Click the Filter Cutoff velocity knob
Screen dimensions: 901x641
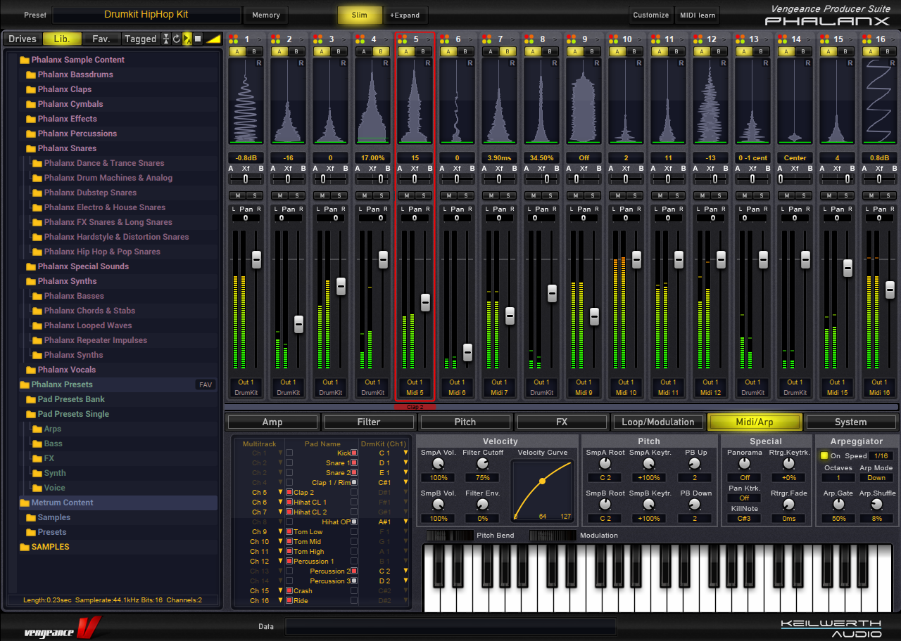482,464
